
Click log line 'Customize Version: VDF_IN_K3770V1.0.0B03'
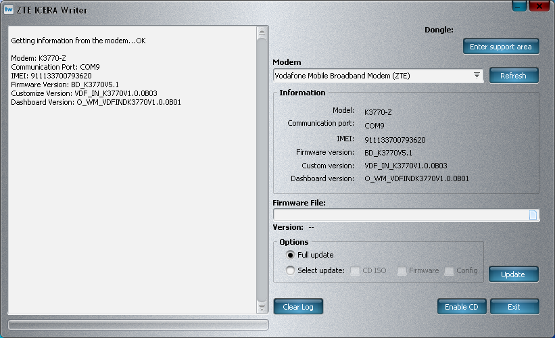[x=84, y=93]
